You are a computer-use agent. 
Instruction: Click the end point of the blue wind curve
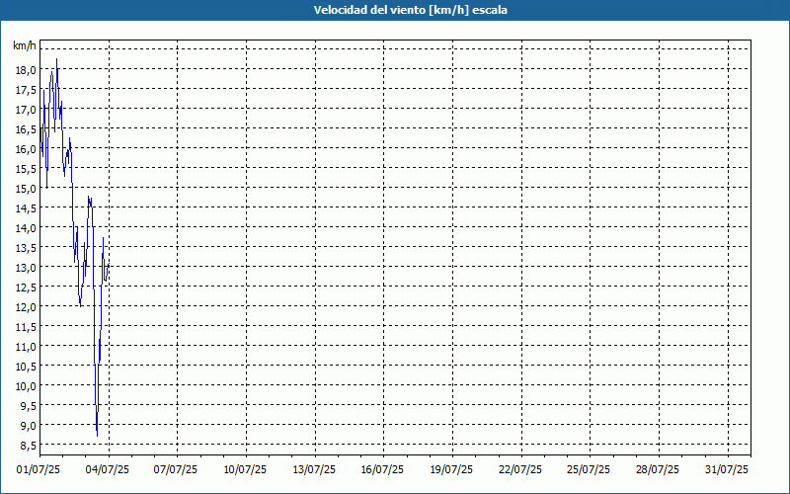pos(109,264)
